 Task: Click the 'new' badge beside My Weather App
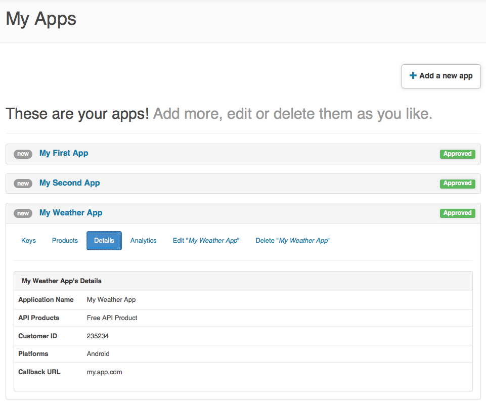[x=23, y=213]
